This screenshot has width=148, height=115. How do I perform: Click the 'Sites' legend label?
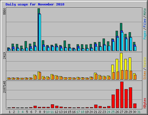[x=145, y=75]
